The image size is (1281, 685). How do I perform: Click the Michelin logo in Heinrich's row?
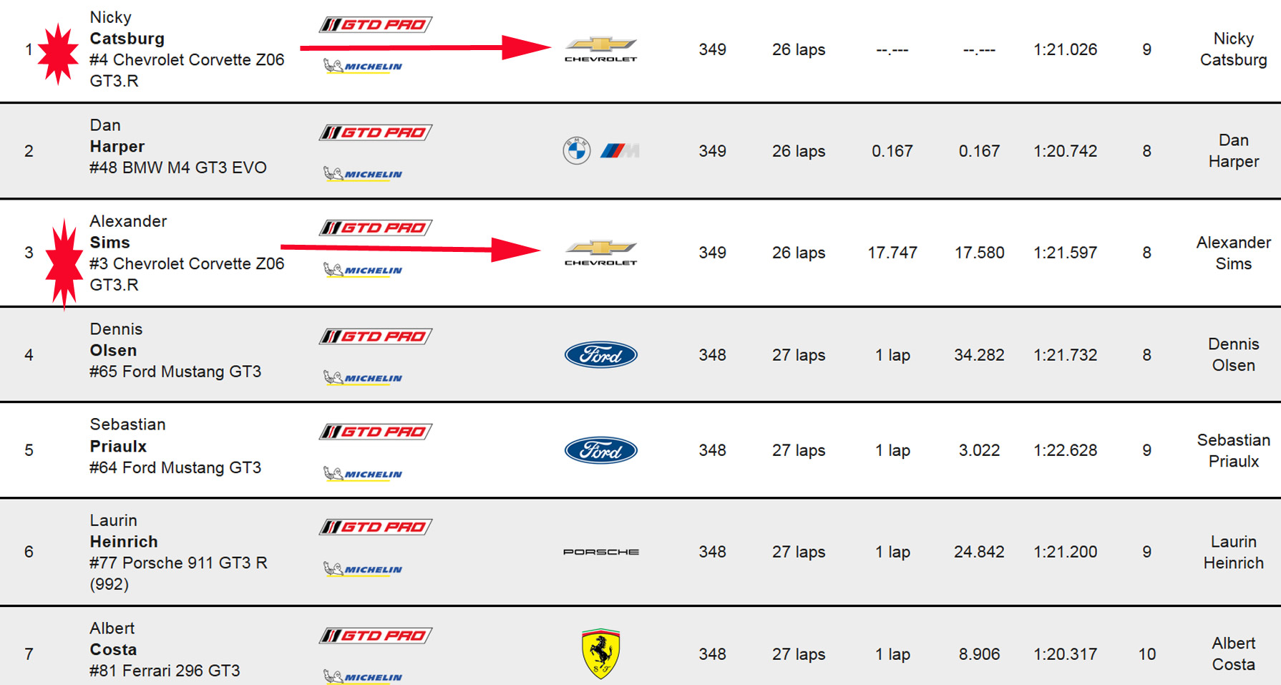click(x=363, y=569)
